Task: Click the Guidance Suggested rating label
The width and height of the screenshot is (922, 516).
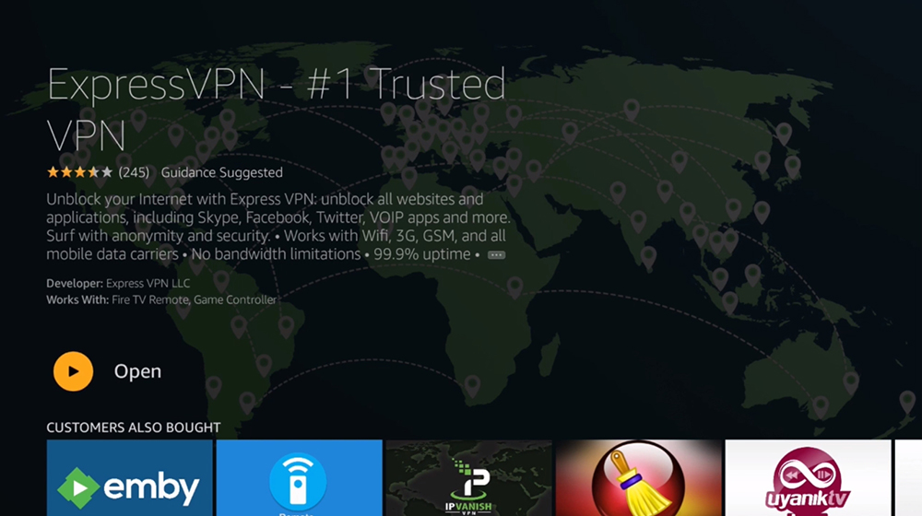Action: coord(221,172)
